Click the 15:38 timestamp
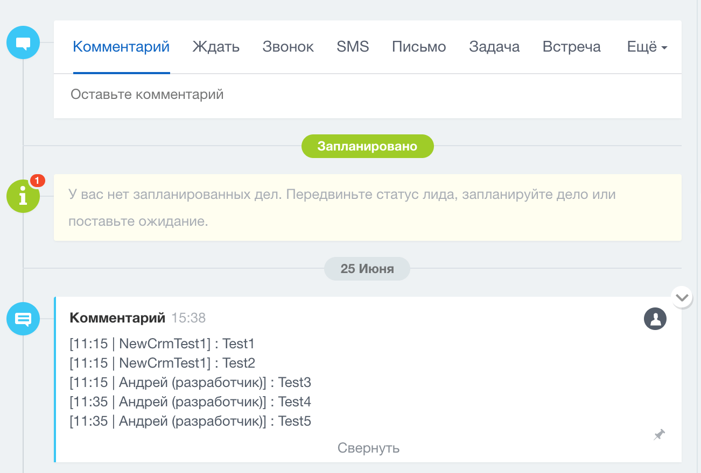The width and height of the screenshot is (701, 473). pyautogui.click(x=188, y=318)
